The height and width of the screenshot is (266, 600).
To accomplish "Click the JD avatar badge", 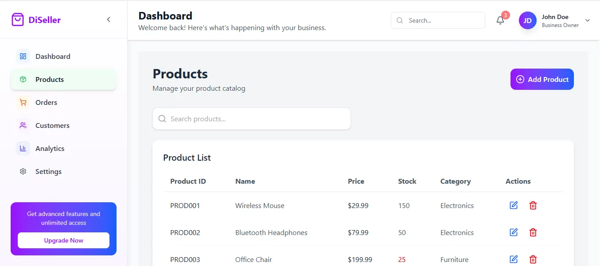I will pyautogui.click(x=527, y=20).
